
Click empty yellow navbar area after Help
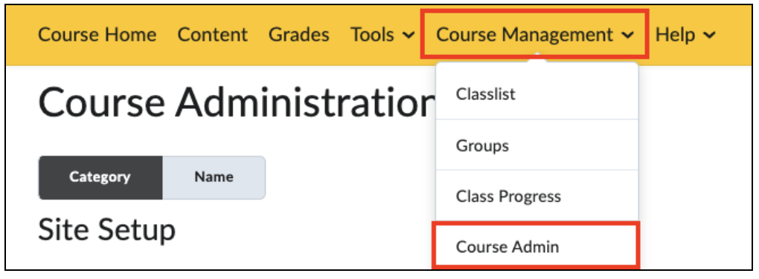point(734,35)
